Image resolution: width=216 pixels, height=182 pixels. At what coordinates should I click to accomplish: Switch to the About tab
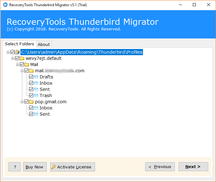(x=44, y=44)
